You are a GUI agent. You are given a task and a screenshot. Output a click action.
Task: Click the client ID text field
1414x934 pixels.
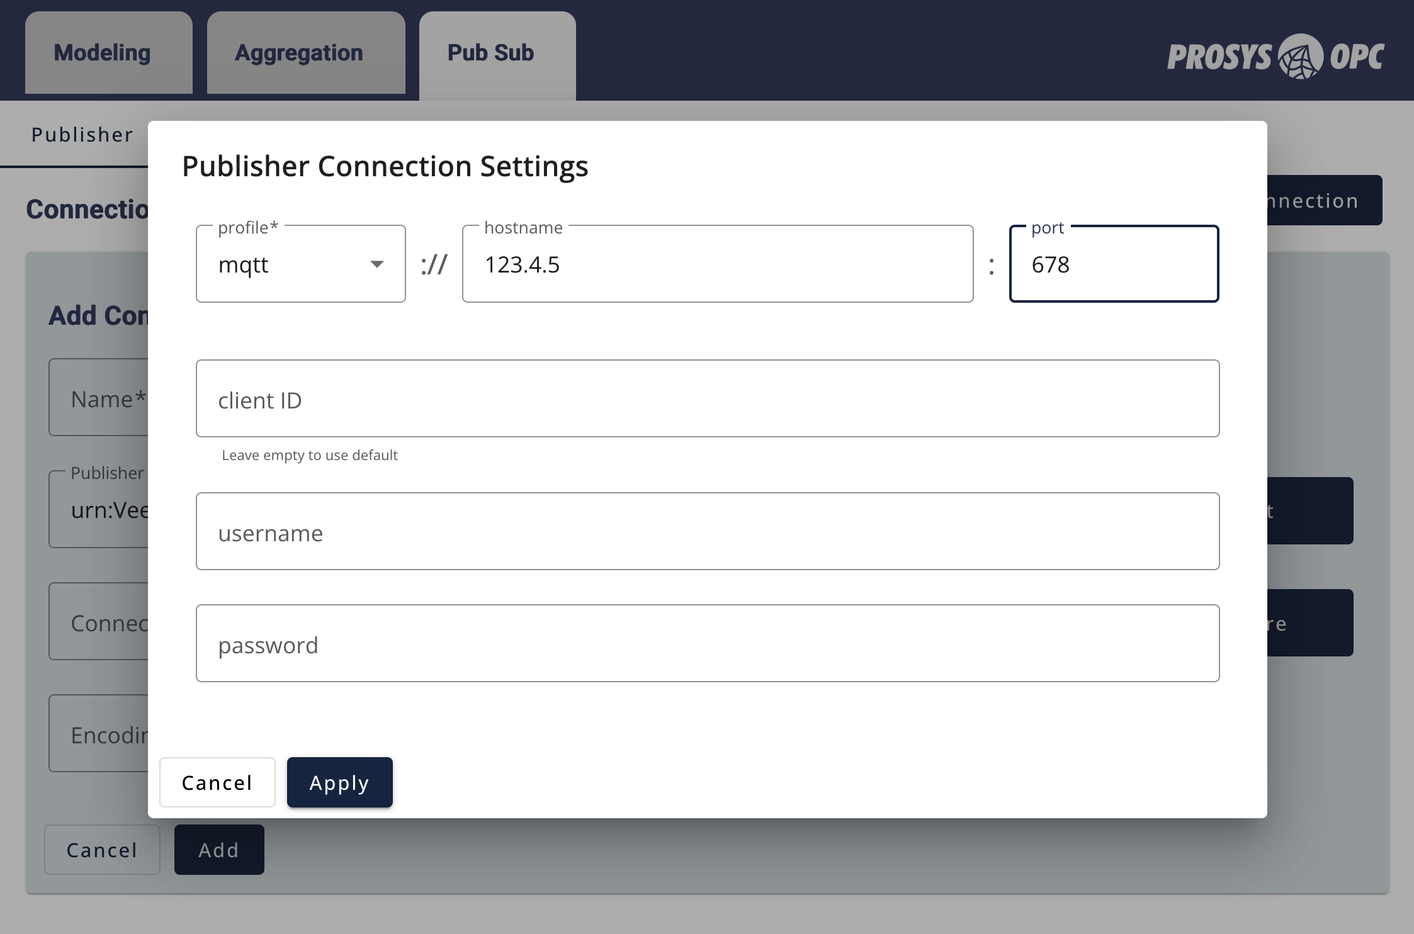tap(707, 399)
